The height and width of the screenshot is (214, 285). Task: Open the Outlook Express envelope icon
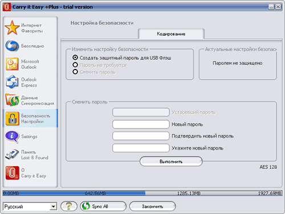point(12,82)
